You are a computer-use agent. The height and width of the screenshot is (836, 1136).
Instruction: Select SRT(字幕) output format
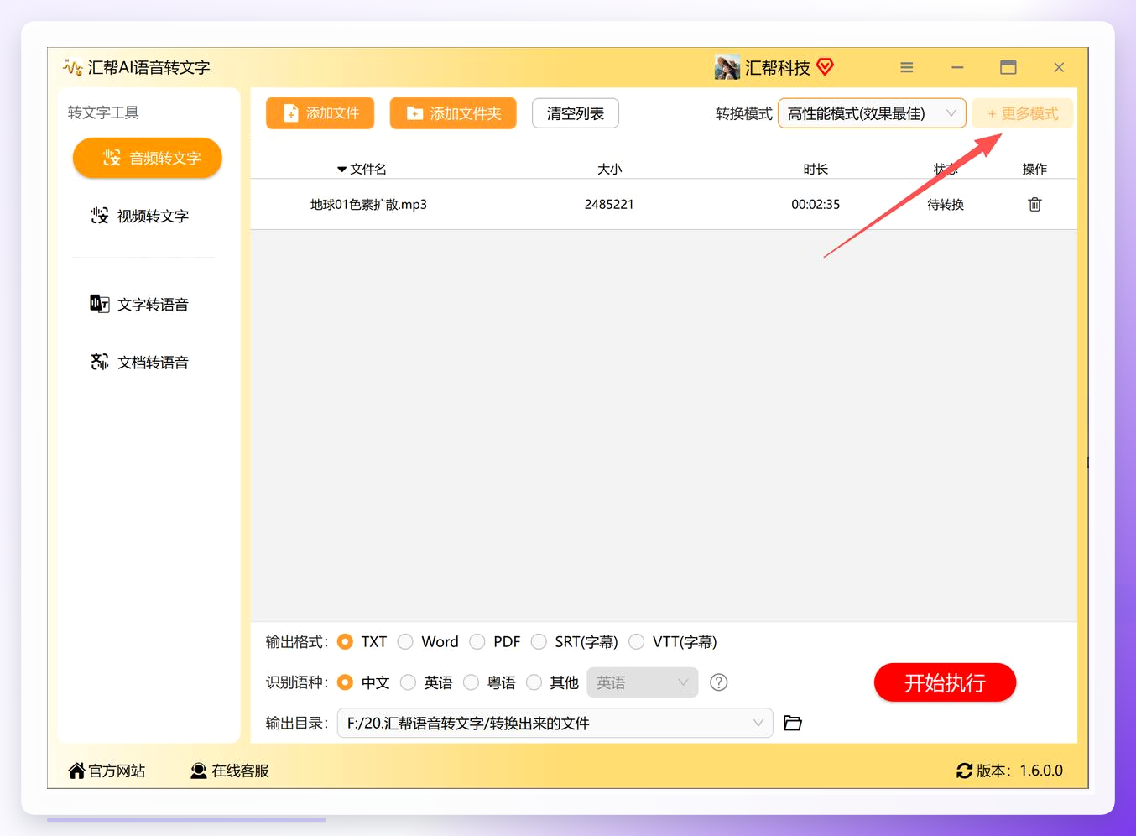point(539,641)
